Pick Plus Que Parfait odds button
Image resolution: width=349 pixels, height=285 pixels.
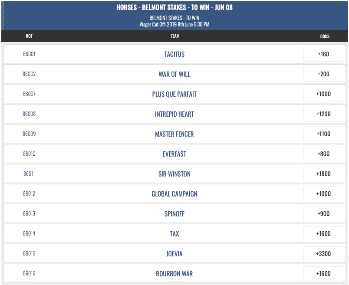coord(324,94)
